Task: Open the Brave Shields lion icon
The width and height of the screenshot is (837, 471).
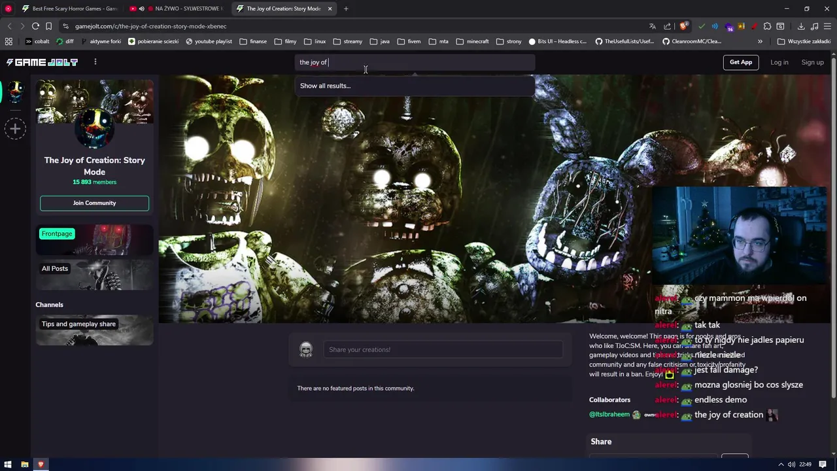Action: (x=683, y=26)
